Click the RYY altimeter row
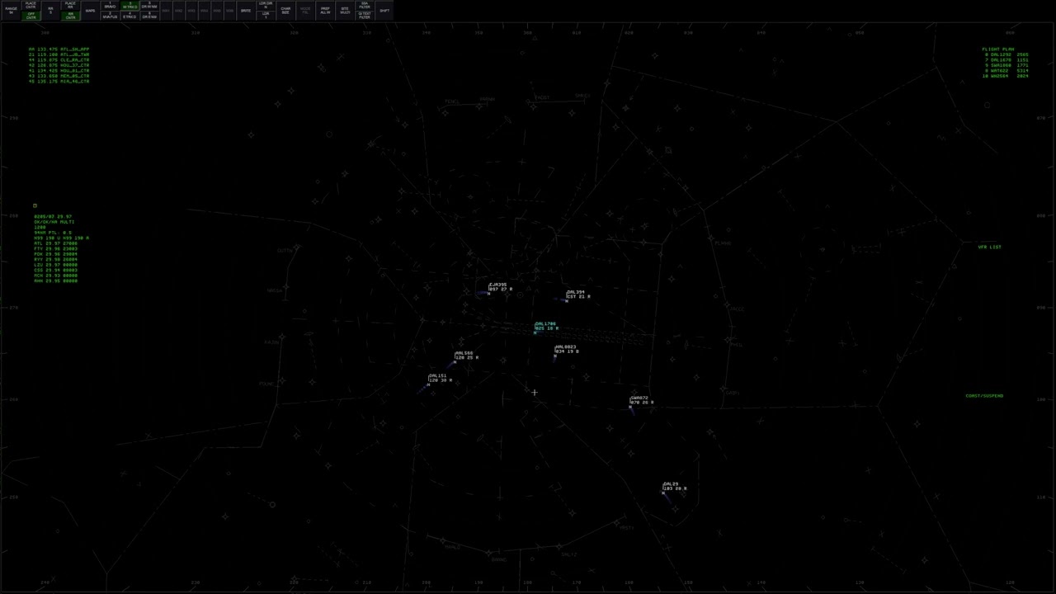 [x=55, y=259]
